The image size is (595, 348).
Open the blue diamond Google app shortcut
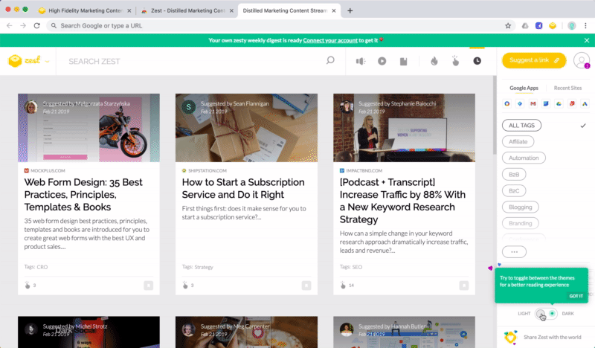tap(520, 103)
